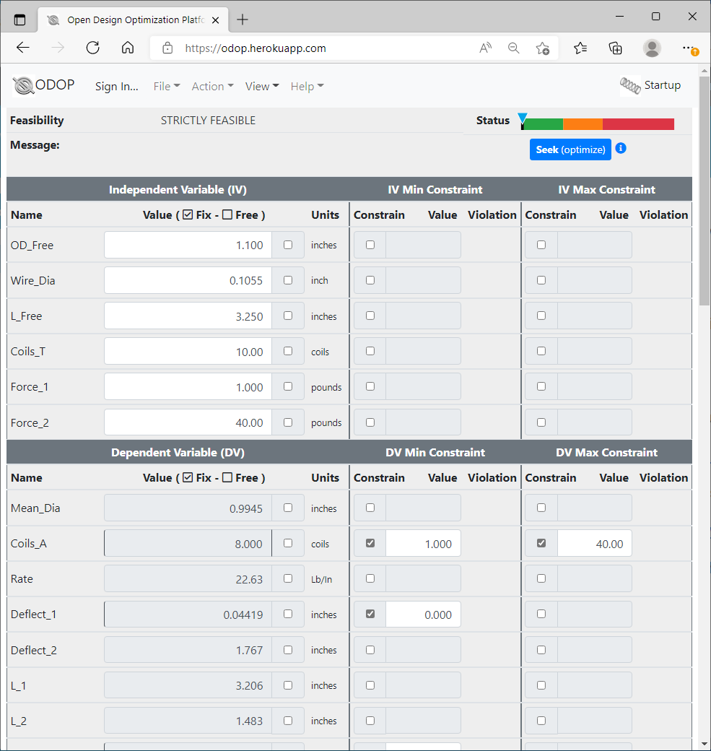This screenshot has height=751, width=711.
Task: Click the ODOP spring logo
Action: (x=25, y=85)
